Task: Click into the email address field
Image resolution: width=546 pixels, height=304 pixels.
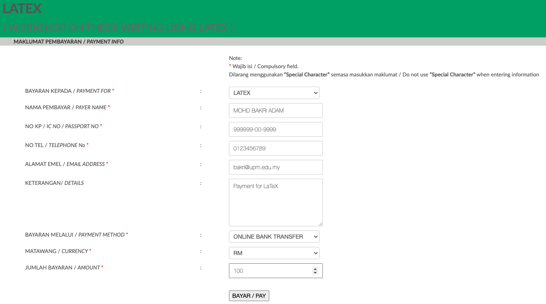Action: coord(275,167)
